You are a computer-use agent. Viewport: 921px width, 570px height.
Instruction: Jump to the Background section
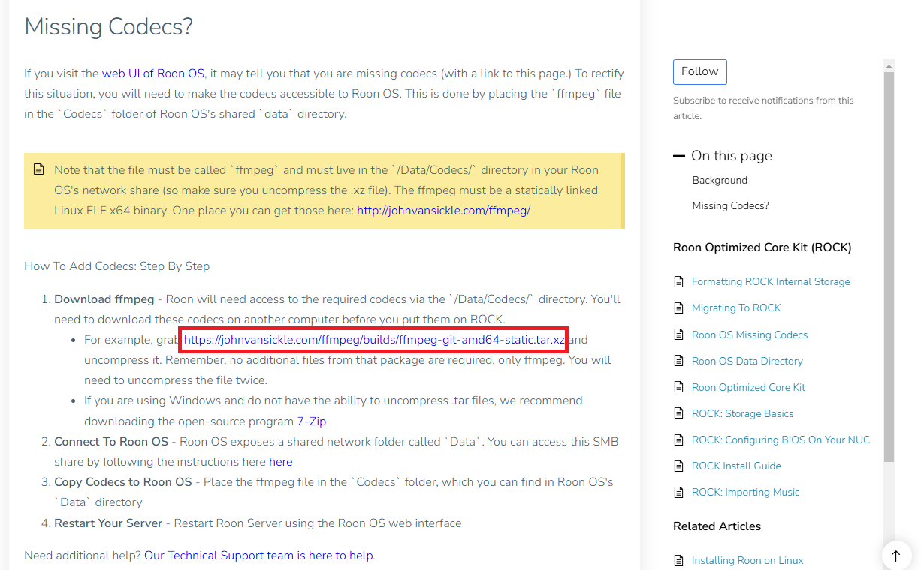point(720,181)
